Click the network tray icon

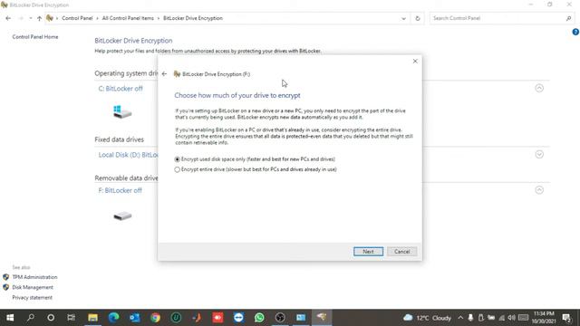(x=501, y=318)
